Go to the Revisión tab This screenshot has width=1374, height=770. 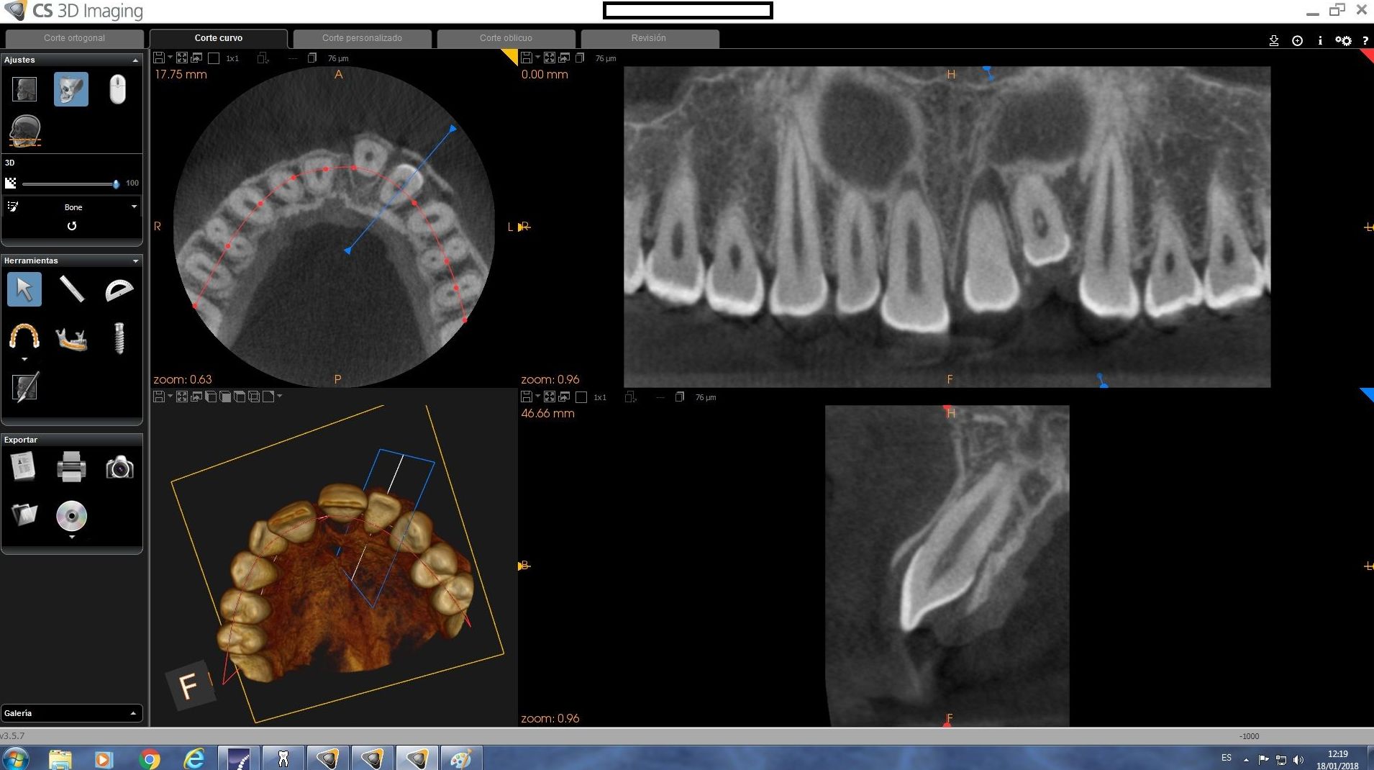649,38
